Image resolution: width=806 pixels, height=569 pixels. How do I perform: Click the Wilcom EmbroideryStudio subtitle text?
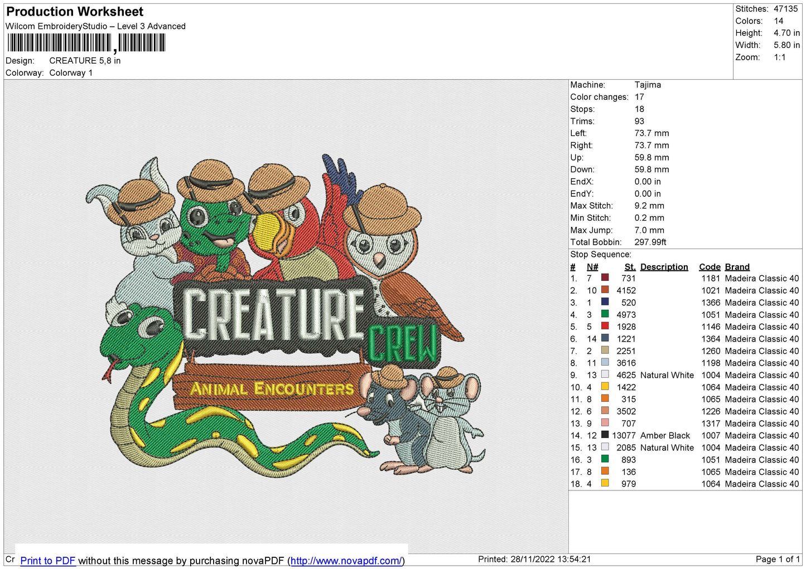tap(95, 26)
